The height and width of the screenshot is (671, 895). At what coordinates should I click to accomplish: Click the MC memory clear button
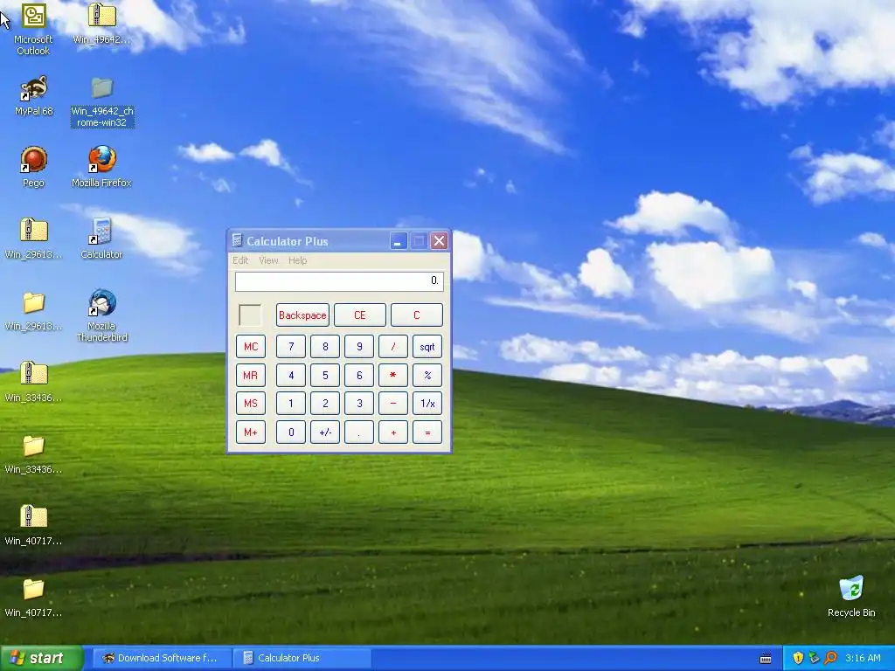click(x=251, y=346)
